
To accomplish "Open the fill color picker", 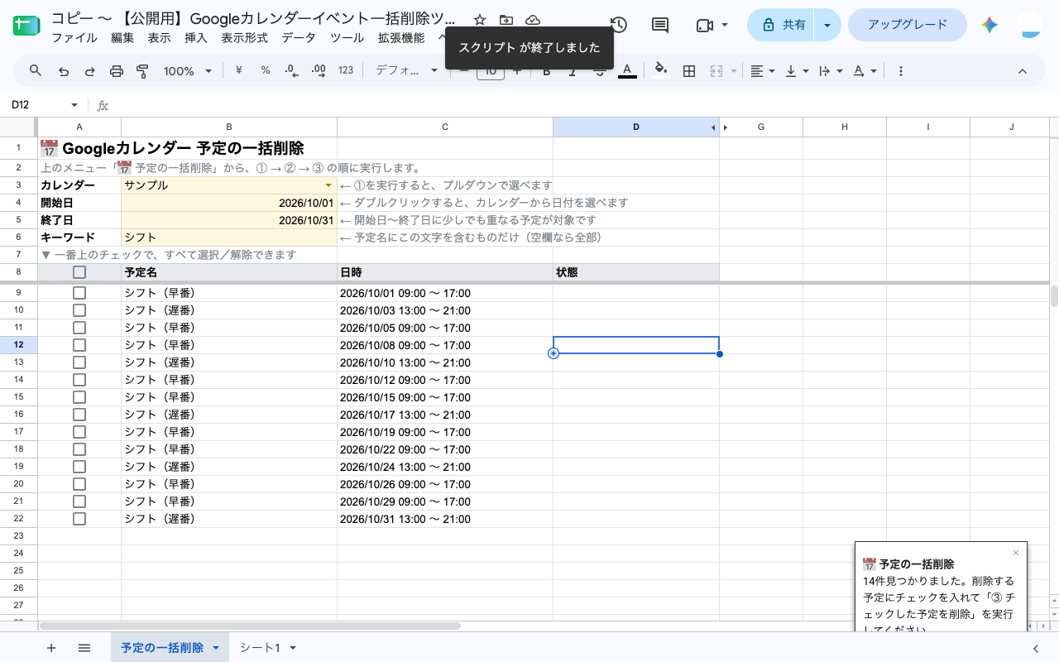I will [660, 71].
